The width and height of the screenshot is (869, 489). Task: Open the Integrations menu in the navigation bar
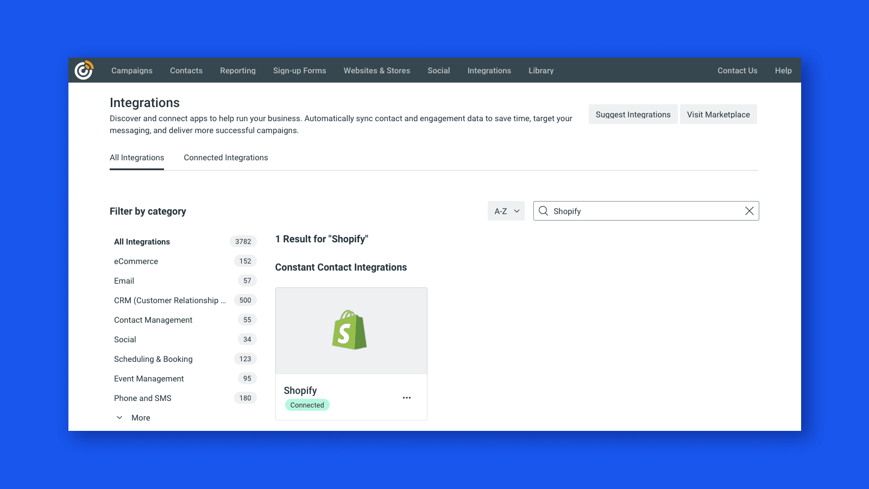[488, 70]
